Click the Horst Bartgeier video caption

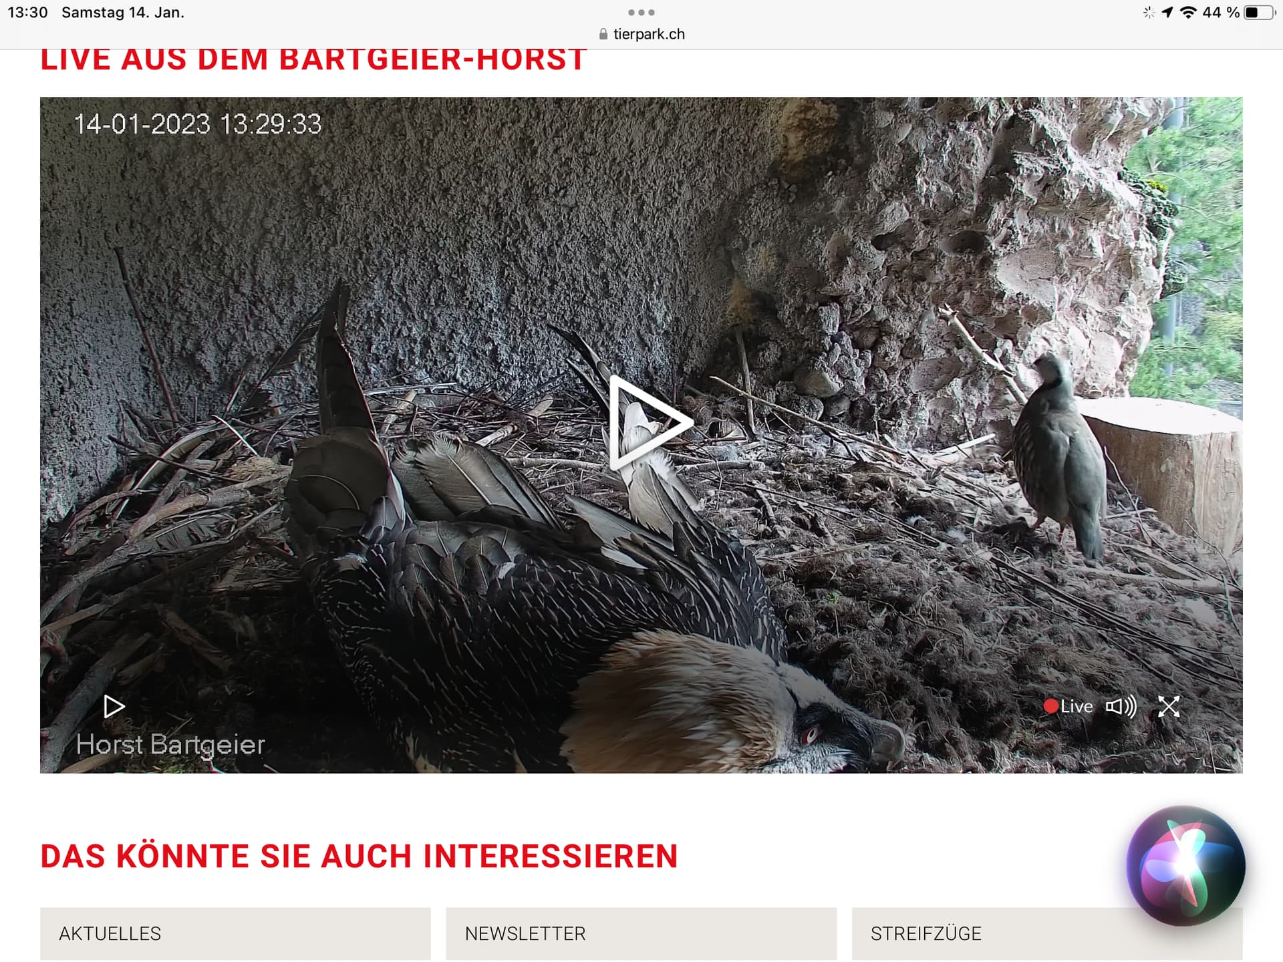click(170, 744)
